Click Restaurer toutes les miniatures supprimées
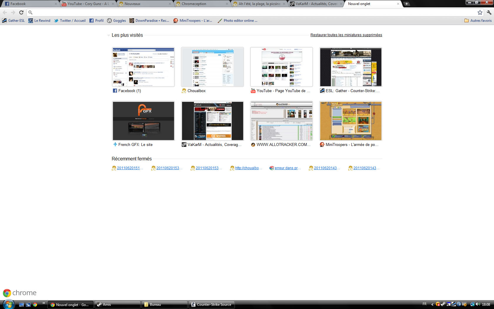 coord(346,35)
